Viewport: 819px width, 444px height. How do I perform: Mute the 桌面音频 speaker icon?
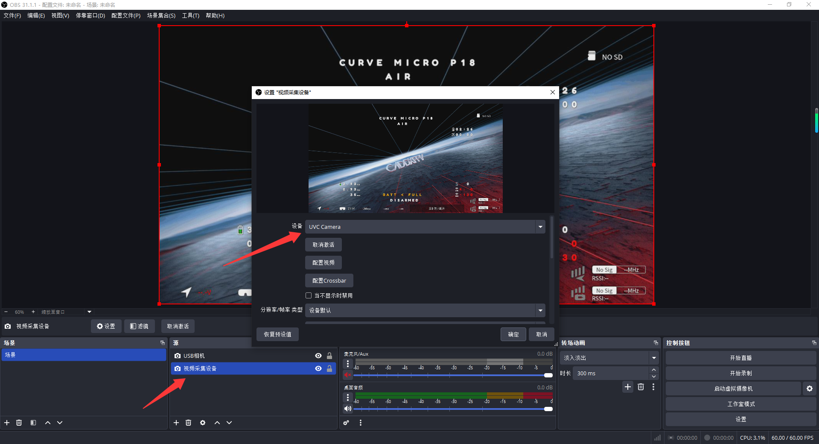[347, 409]
